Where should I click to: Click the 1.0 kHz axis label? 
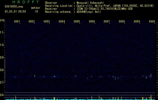point(2,45)
